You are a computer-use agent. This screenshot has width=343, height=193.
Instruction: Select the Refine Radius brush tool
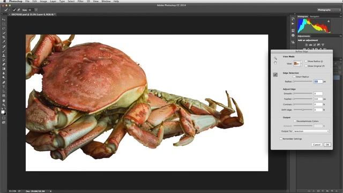pyautogui.click(x=275, y=75)
